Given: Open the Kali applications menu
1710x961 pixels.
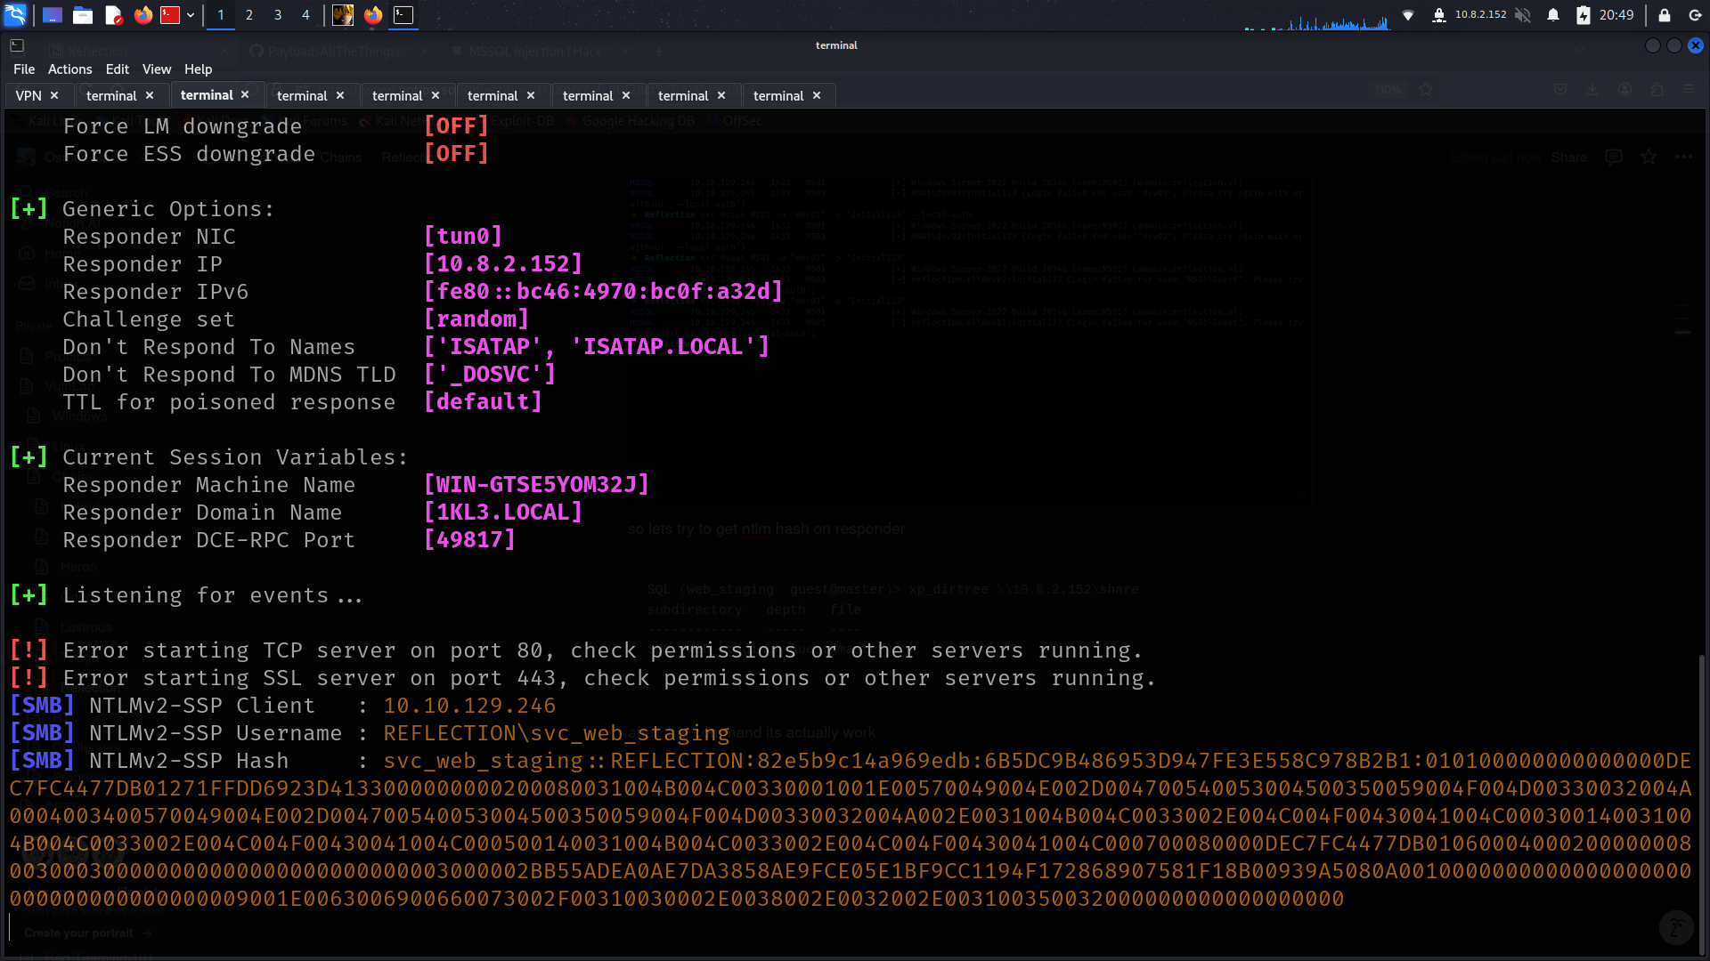Looking at the screenshot, I should point(15,14).
